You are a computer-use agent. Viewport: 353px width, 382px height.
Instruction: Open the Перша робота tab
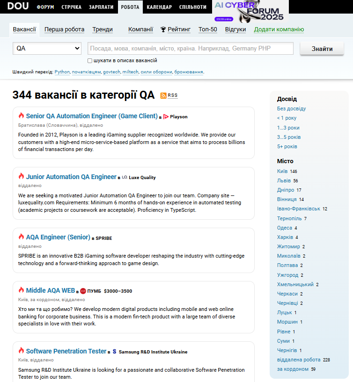(x=64, y=29)
